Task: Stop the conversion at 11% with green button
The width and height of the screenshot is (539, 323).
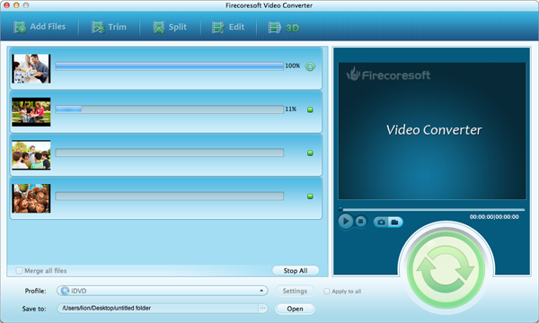Action: pyautogui.click(x=310, y=109)
